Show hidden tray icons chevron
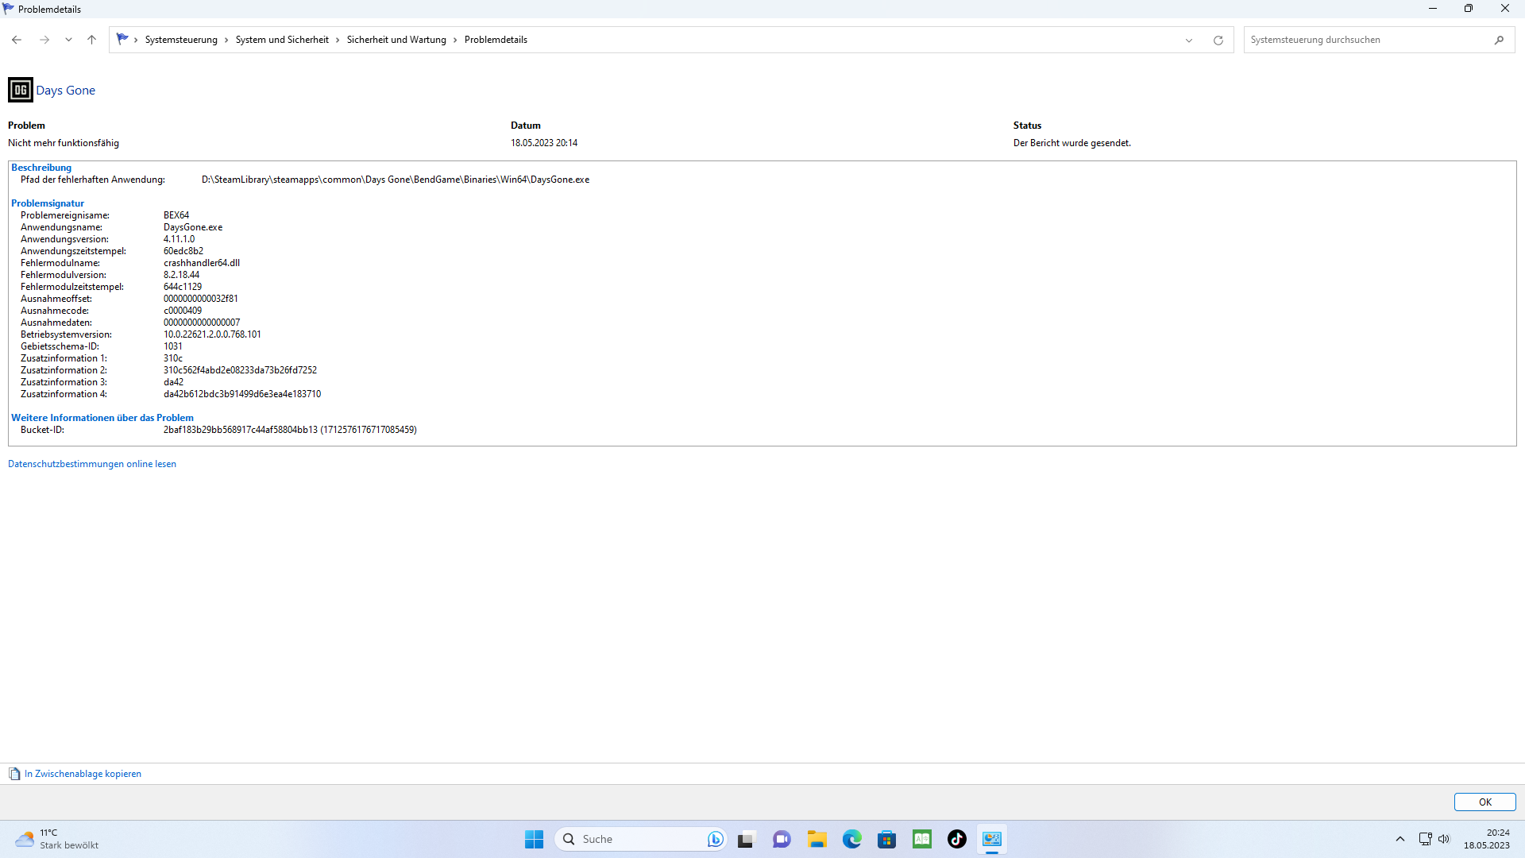 pyautogui.click(x=1400, y=839)
